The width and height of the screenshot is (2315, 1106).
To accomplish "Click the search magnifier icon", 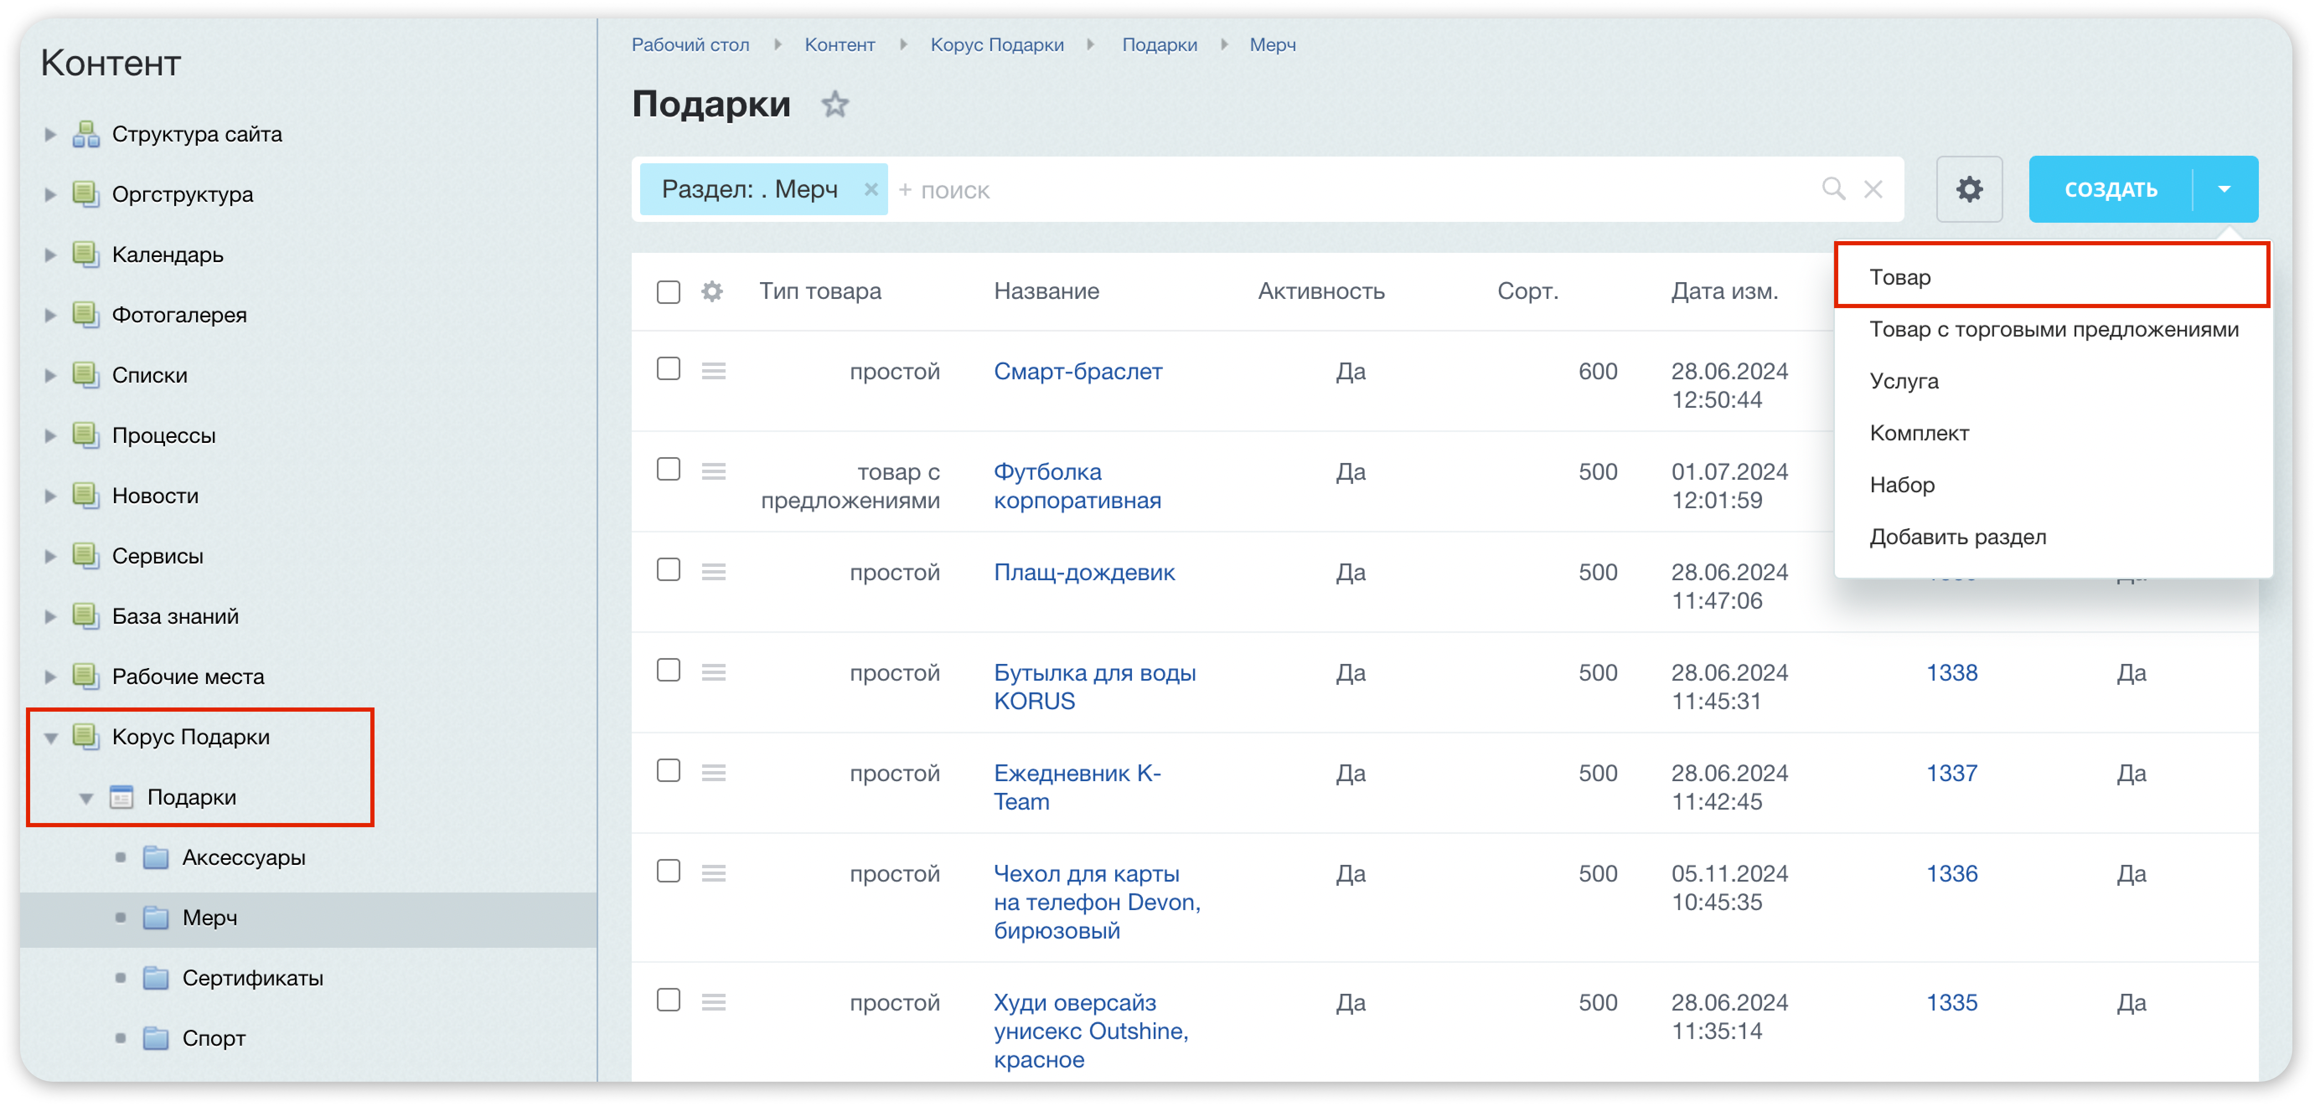I will tap(1833, 189).
